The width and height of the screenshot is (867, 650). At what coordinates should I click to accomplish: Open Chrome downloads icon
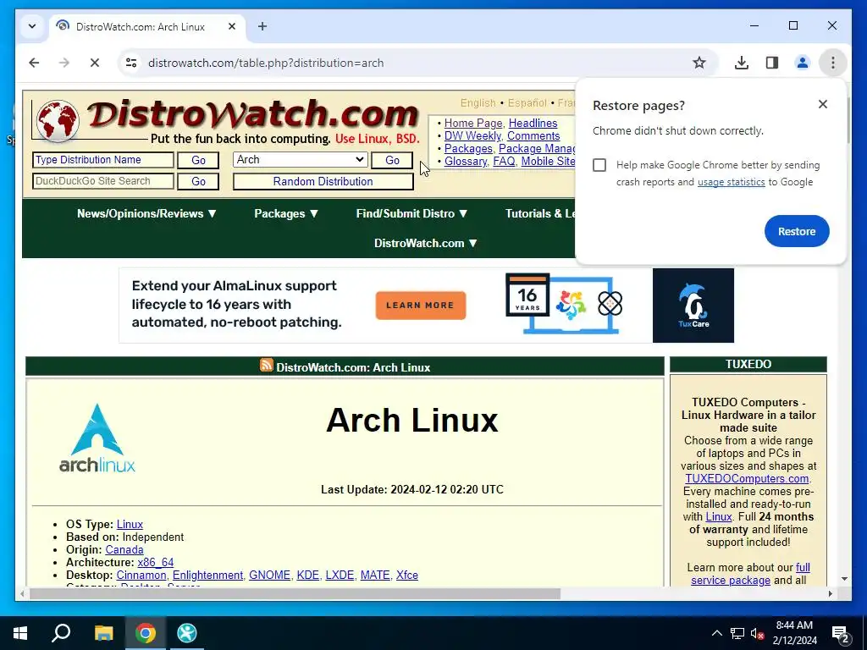click(742, 63)
